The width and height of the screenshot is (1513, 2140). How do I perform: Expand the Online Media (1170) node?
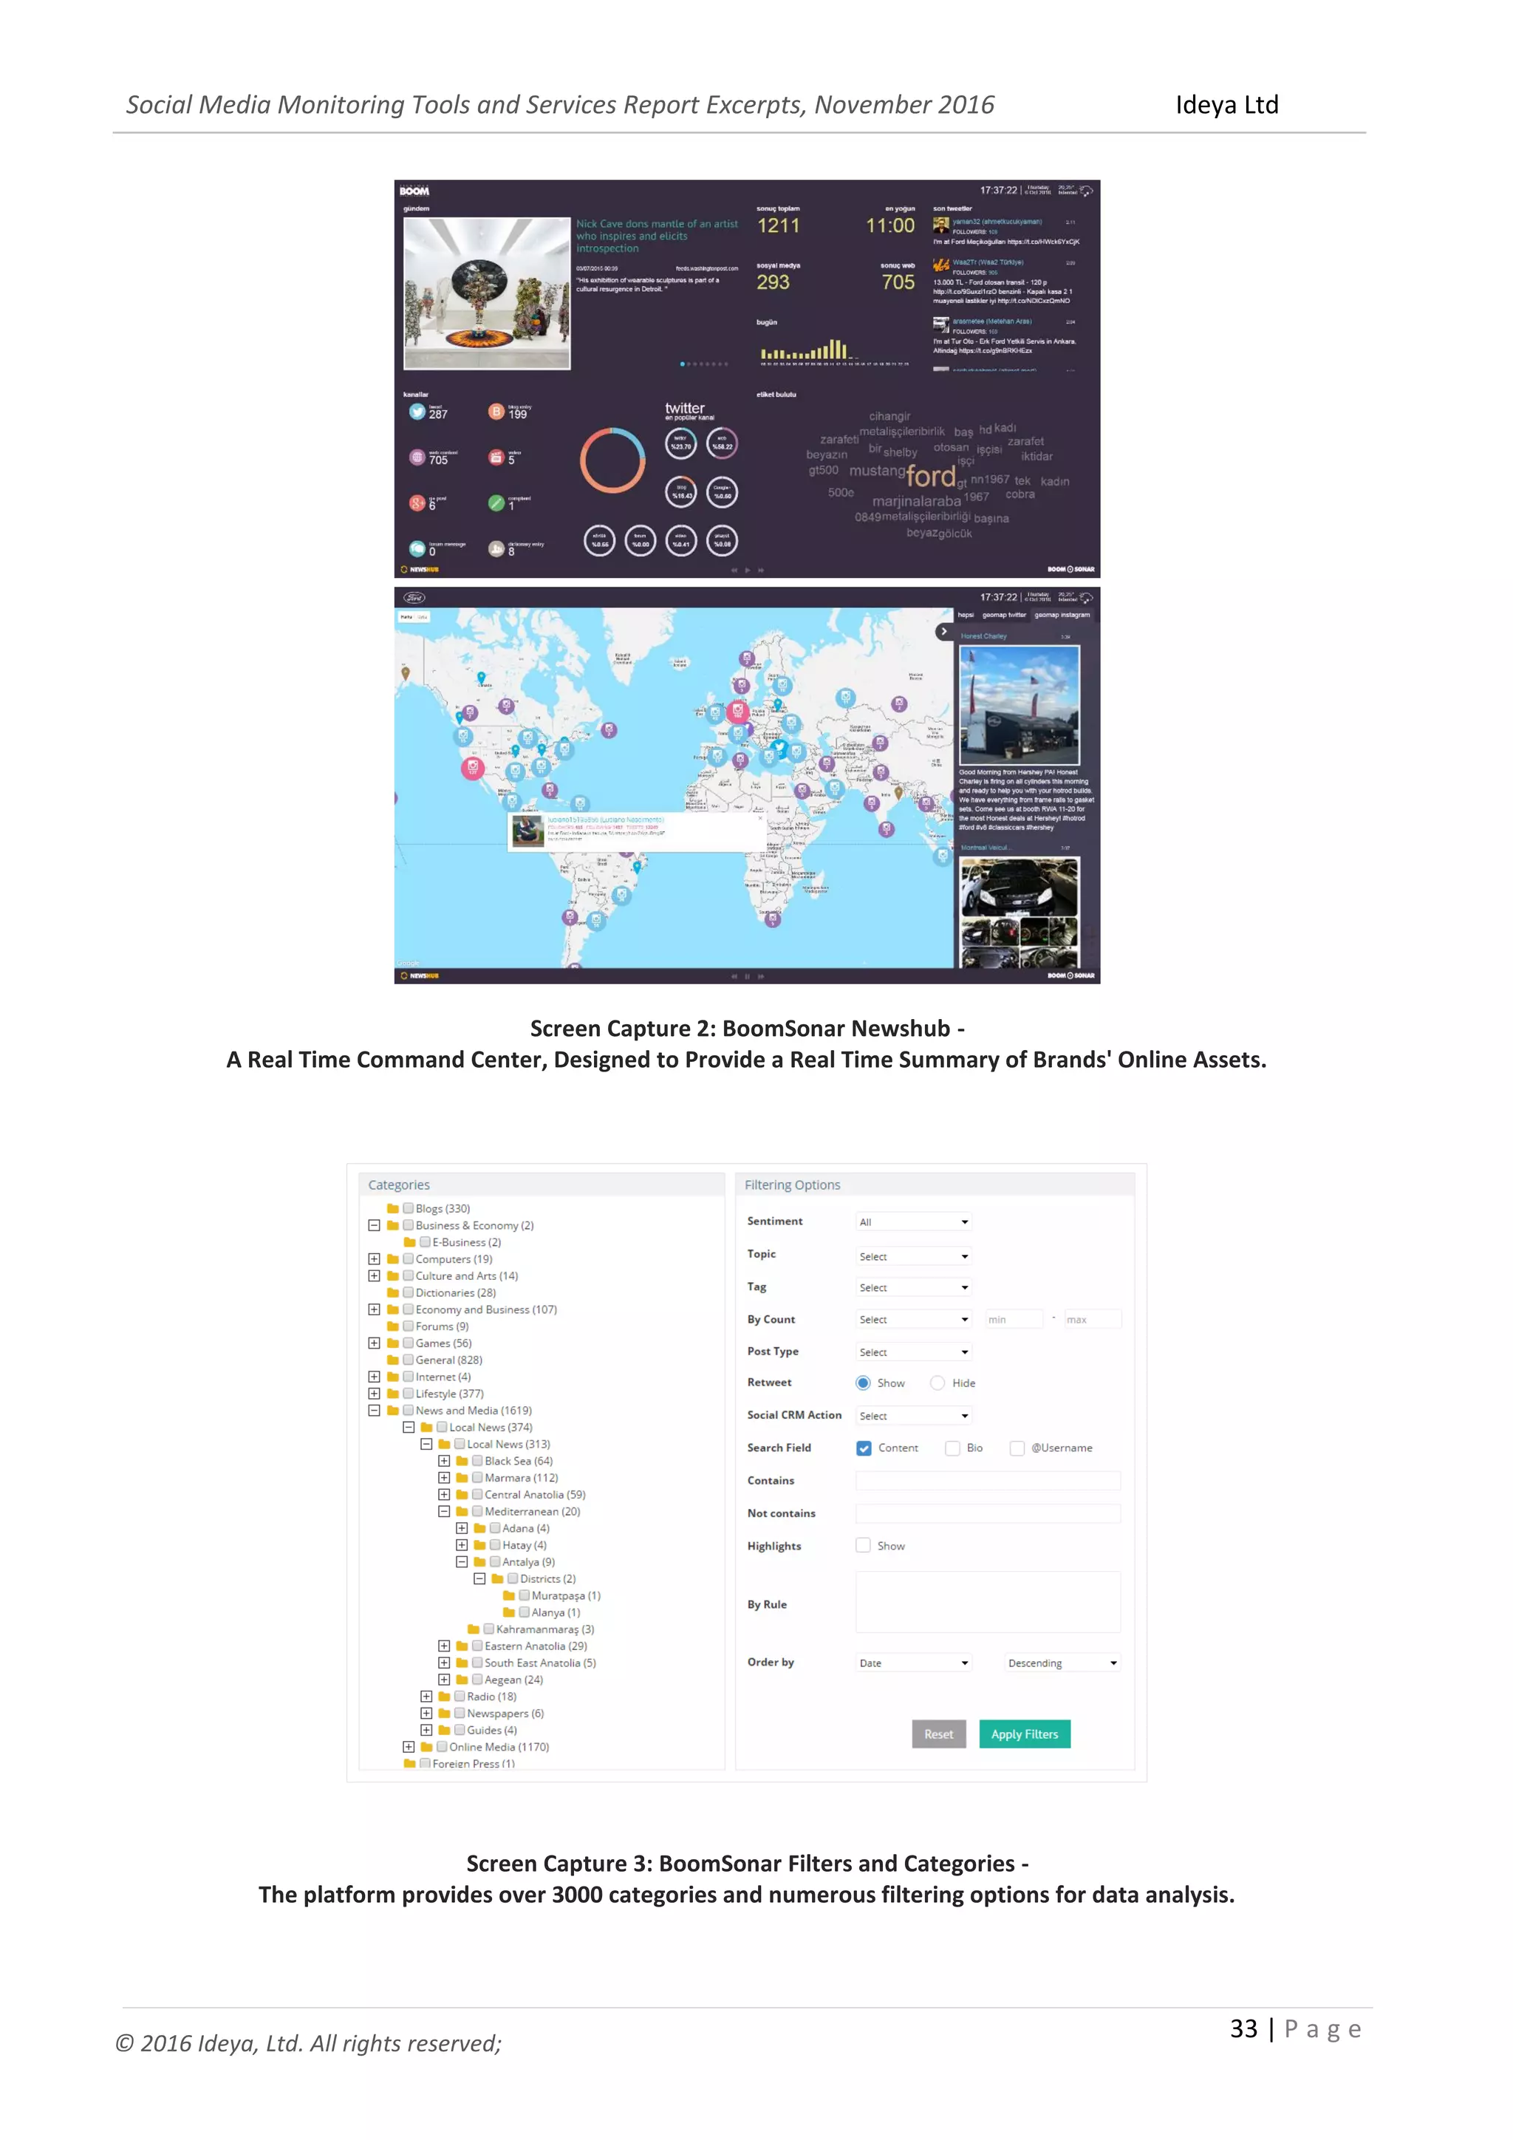409,1747
